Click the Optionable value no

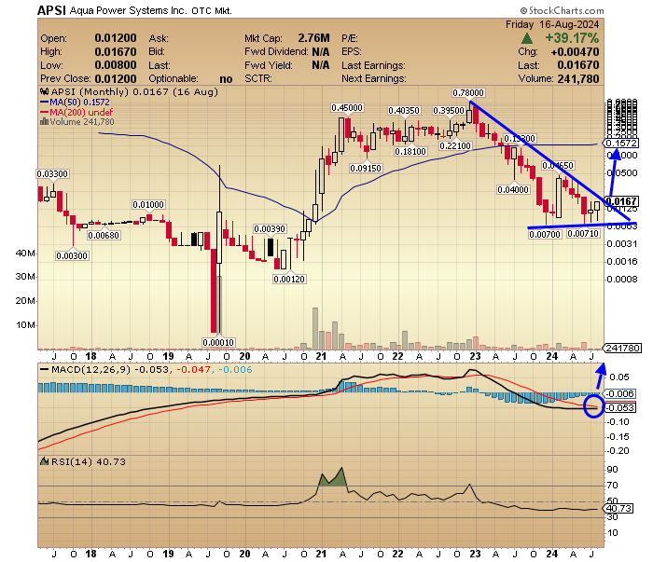pyautogui.click(x=226, y=79)
